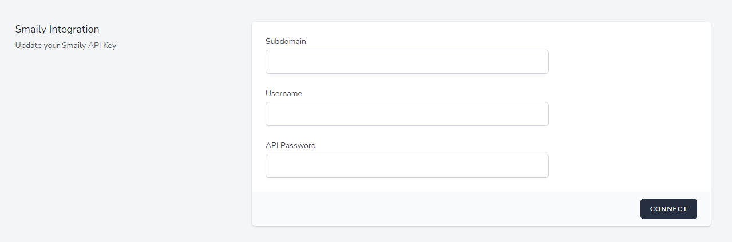Click the CONNECT button

668,209
